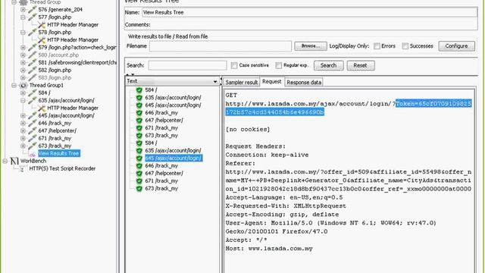Toggle Regular exp. search option
The image size is (485, 273).
pyautogui.click(x=279, y=65)
